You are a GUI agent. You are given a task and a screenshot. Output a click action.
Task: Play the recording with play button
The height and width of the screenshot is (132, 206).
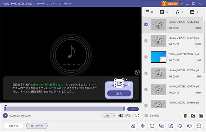click(x=5, y=116)
